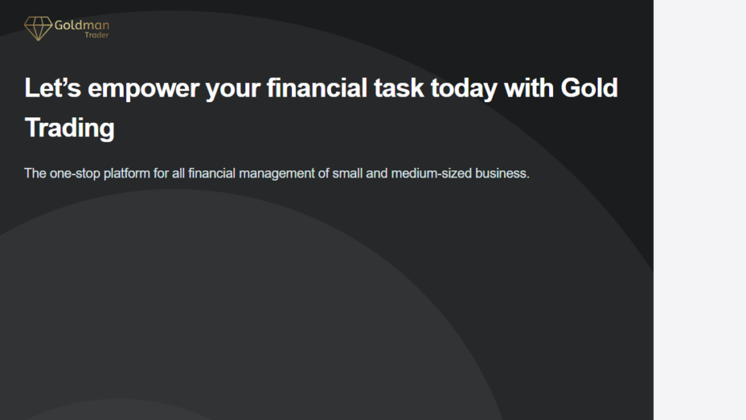The width and height of the screenshot is (746, 420).
Task: Click "The" at the start of the subtitle
Action: pyautogui.click(x=35, y=173)
